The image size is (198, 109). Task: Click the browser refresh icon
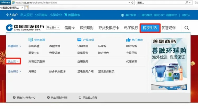[x=132, y=2]
